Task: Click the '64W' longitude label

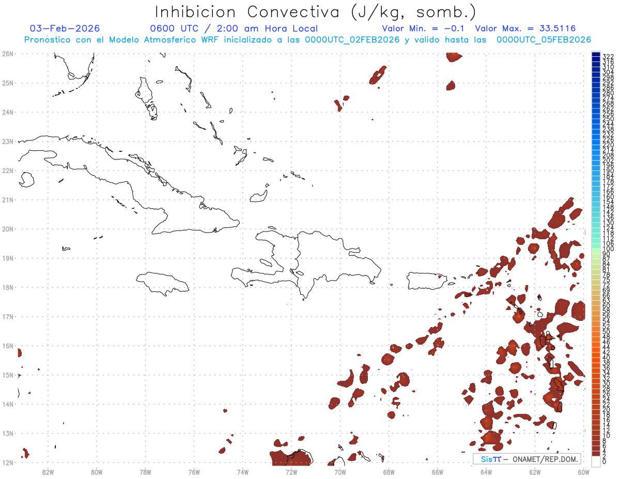Action: 486,471
